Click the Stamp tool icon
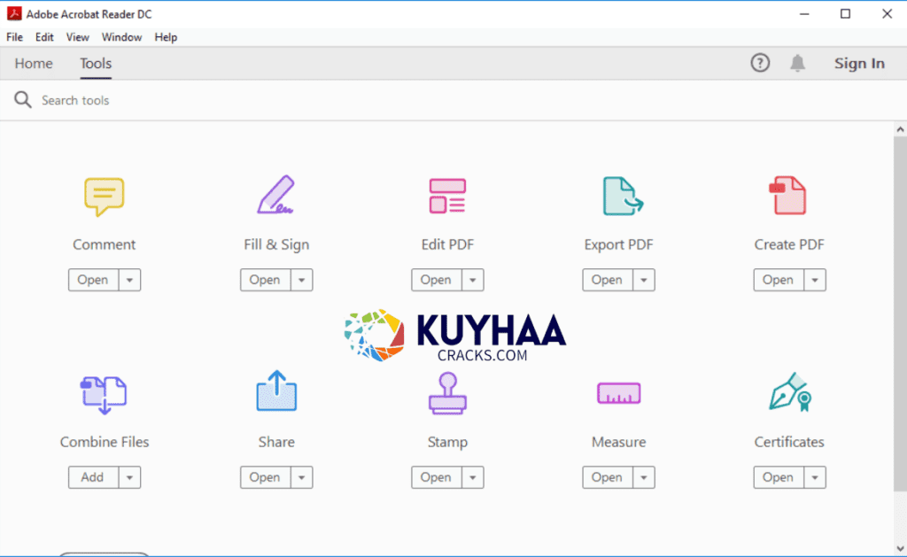This screenshot has width=907, height=557. pos(447,393)
